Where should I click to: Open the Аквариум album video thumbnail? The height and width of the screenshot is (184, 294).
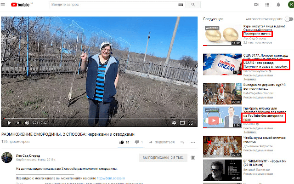[222, 170]
